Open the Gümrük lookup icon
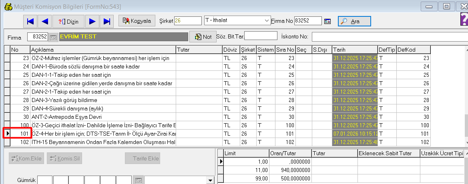This screenshot has width=468, height=184. tap(138, 180)
